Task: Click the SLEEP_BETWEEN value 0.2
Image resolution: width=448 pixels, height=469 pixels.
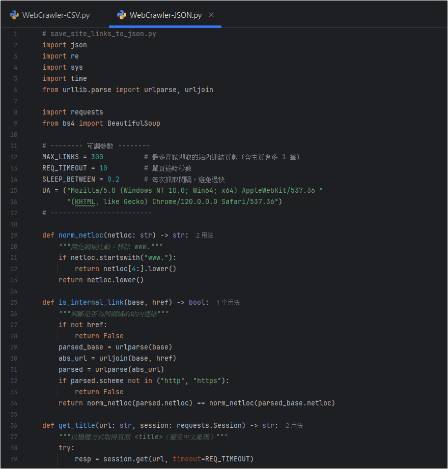Action: [113, 180]
